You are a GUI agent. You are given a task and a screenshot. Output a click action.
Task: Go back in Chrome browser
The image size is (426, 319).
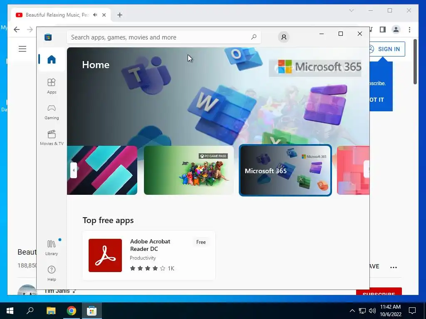pos(17,29)
